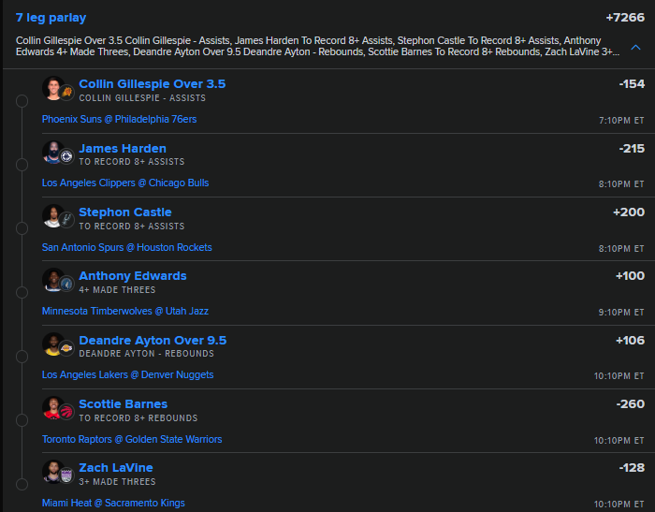Viewport: 655px width, 512px height.
Task: Open Anthony Edwards player headshot
Action: coord(53,280)
